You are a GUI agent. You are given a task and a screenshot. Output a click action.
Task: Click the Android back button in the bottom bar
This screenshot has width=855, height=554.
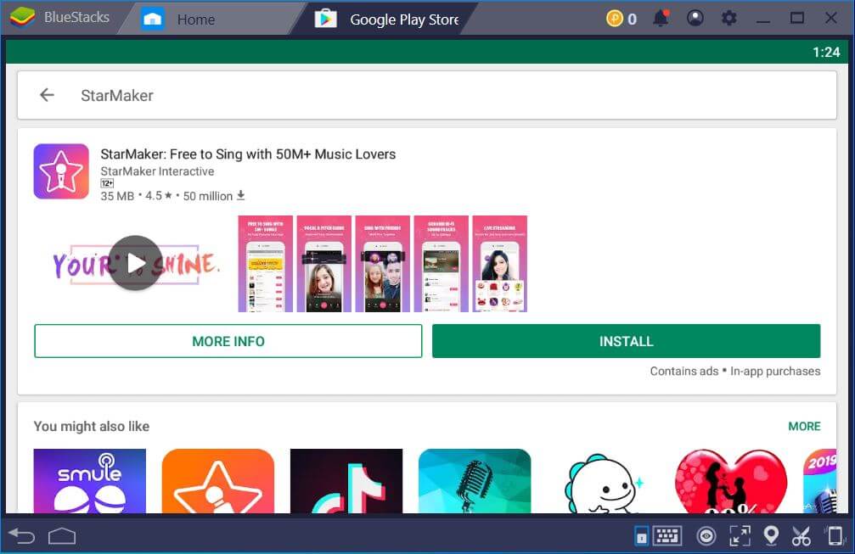(22, 536)
